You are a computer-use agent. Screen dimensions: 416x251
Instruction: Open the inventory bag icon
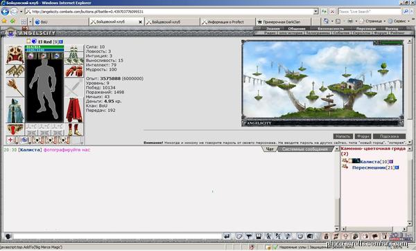pyautogui.click(x=327, y=236)
